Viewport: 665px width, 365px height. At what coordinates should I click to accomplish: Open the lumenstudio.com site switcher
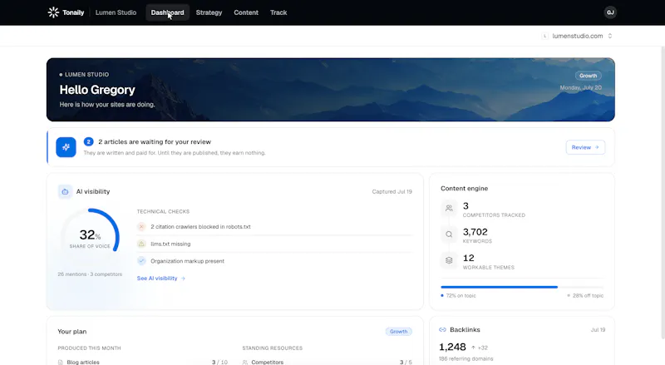click(x=577, y=36)
